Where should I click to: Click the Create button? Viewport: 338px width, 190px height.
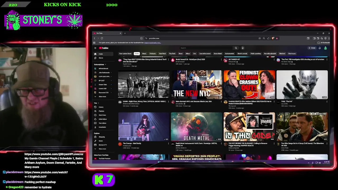coord(312,48)
